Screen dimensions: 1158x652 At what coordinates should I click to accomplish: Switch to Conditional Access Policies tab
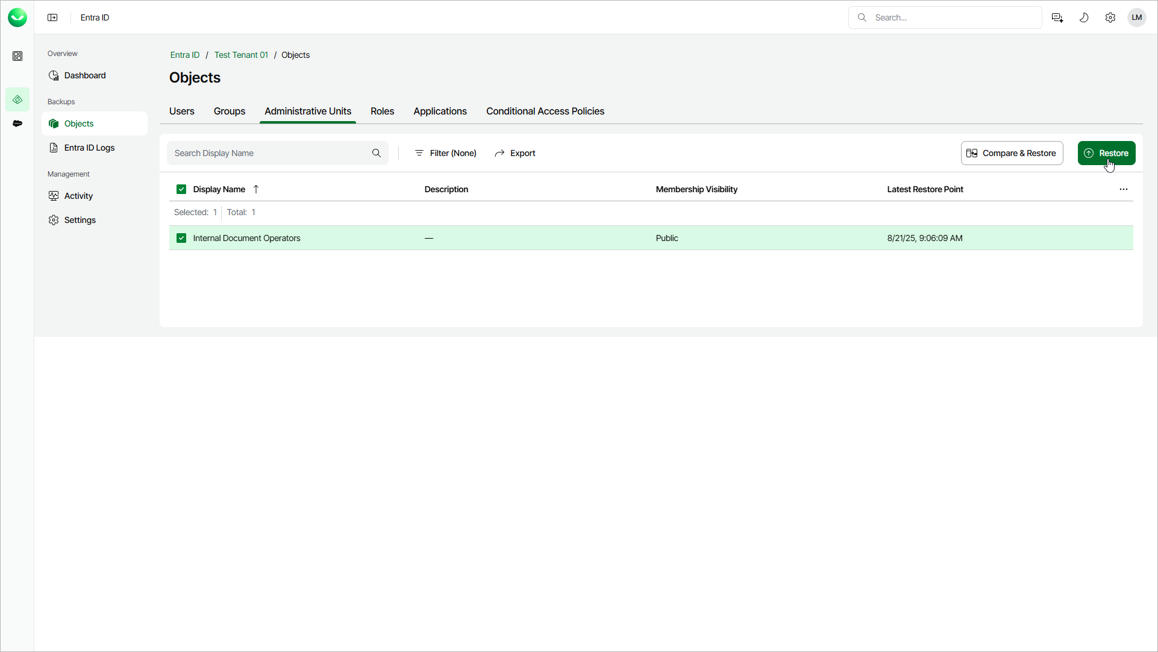click(545, 111)
